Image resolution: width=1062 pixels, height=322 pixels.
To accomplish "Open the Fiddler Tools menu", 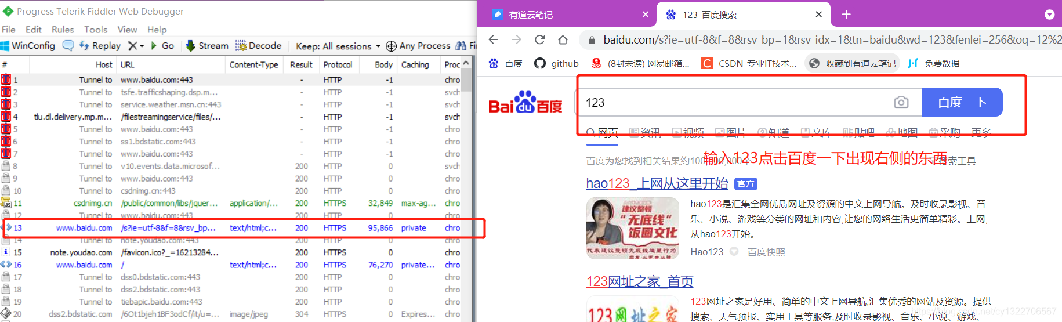I will [96, 29].
